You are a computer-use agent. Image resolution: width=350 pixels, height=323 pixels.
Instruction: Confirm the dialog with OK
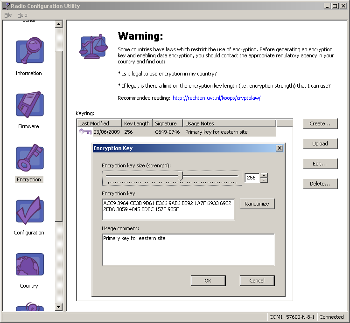208,281
